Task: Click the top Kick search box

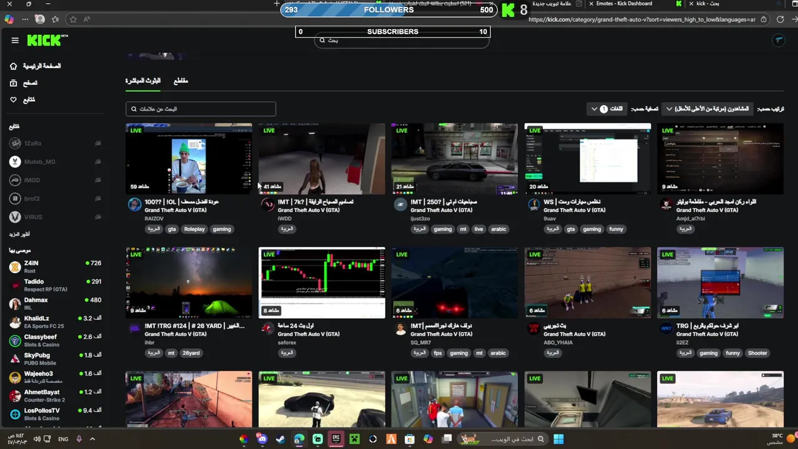Action: (x=401, y=41)
